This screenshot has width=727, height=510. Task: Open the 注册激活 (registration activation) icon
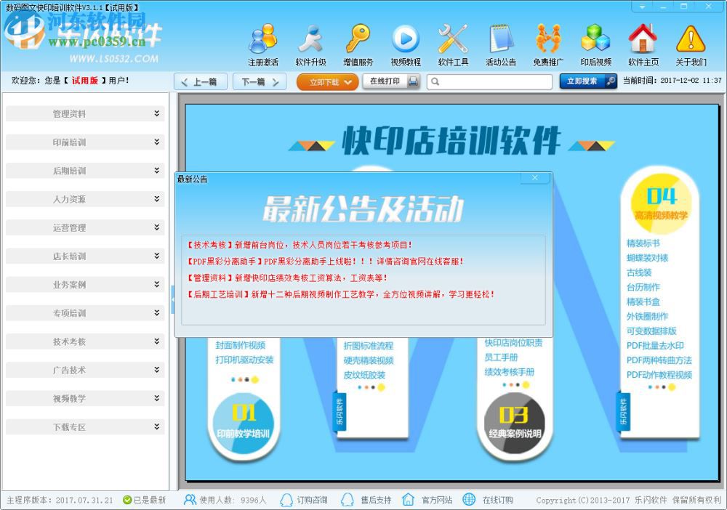263,44
